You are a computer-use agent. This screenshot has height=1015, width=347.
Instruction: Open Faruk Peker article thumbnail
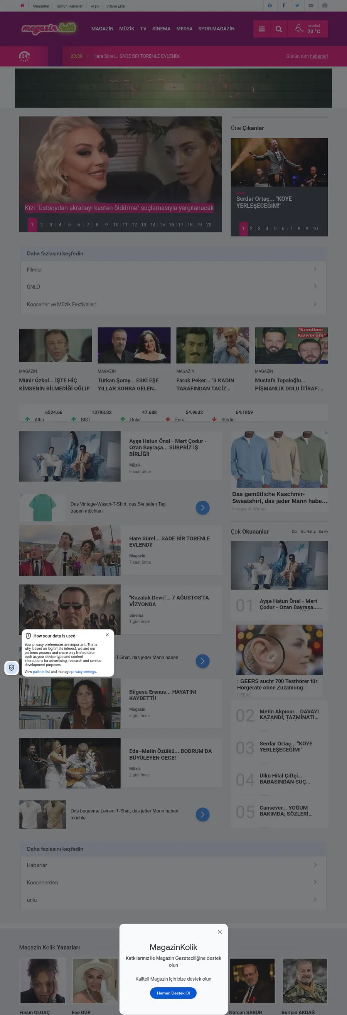coord(212,345)
